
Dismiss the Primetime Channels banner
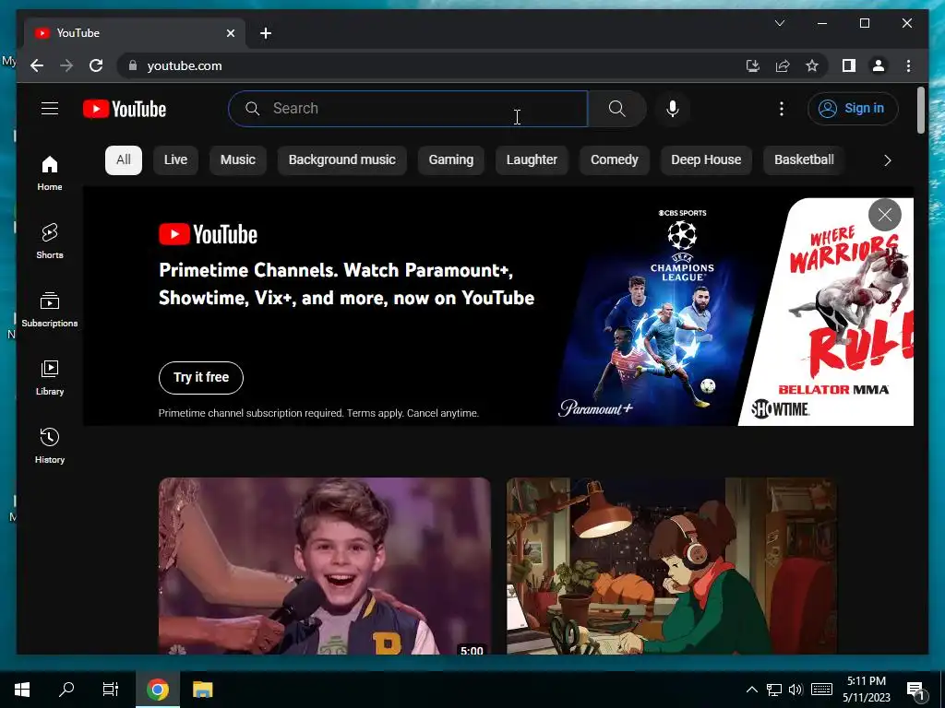(x=885, y=215)
